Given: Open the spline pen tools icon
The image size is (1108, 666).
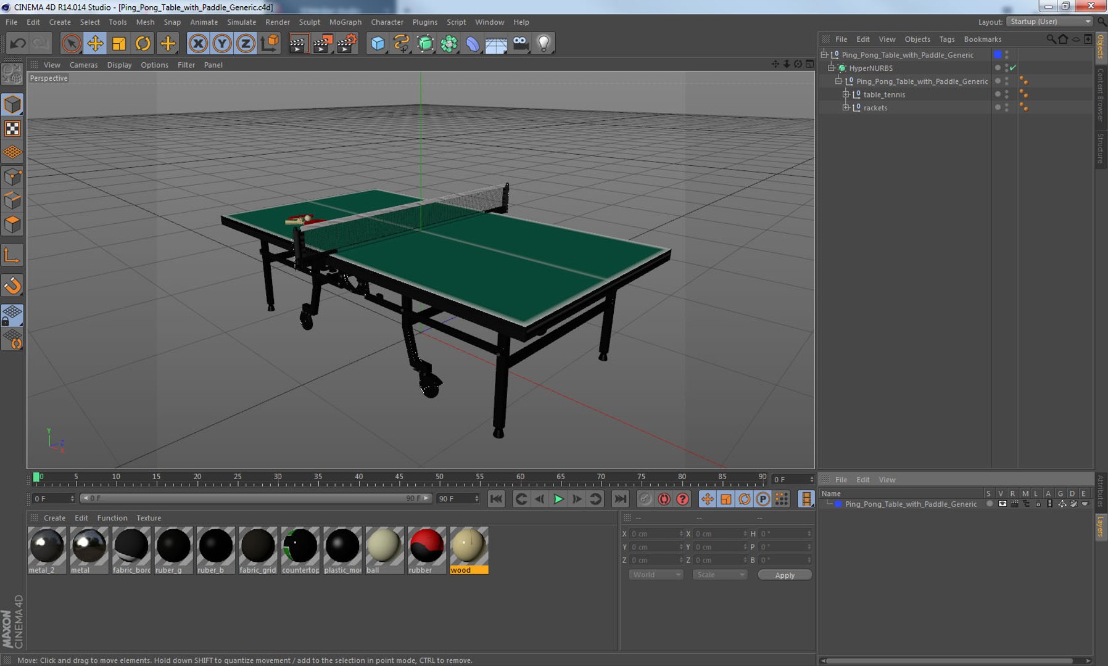Looking at the screenshot, I should (401, 43).
